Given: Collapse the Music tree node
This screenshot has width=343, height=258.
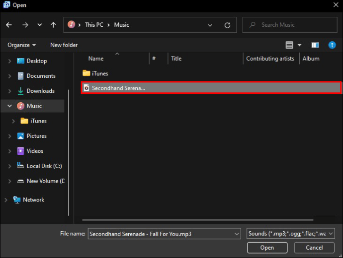Looking at the screenshot, I should click(9, 106).
